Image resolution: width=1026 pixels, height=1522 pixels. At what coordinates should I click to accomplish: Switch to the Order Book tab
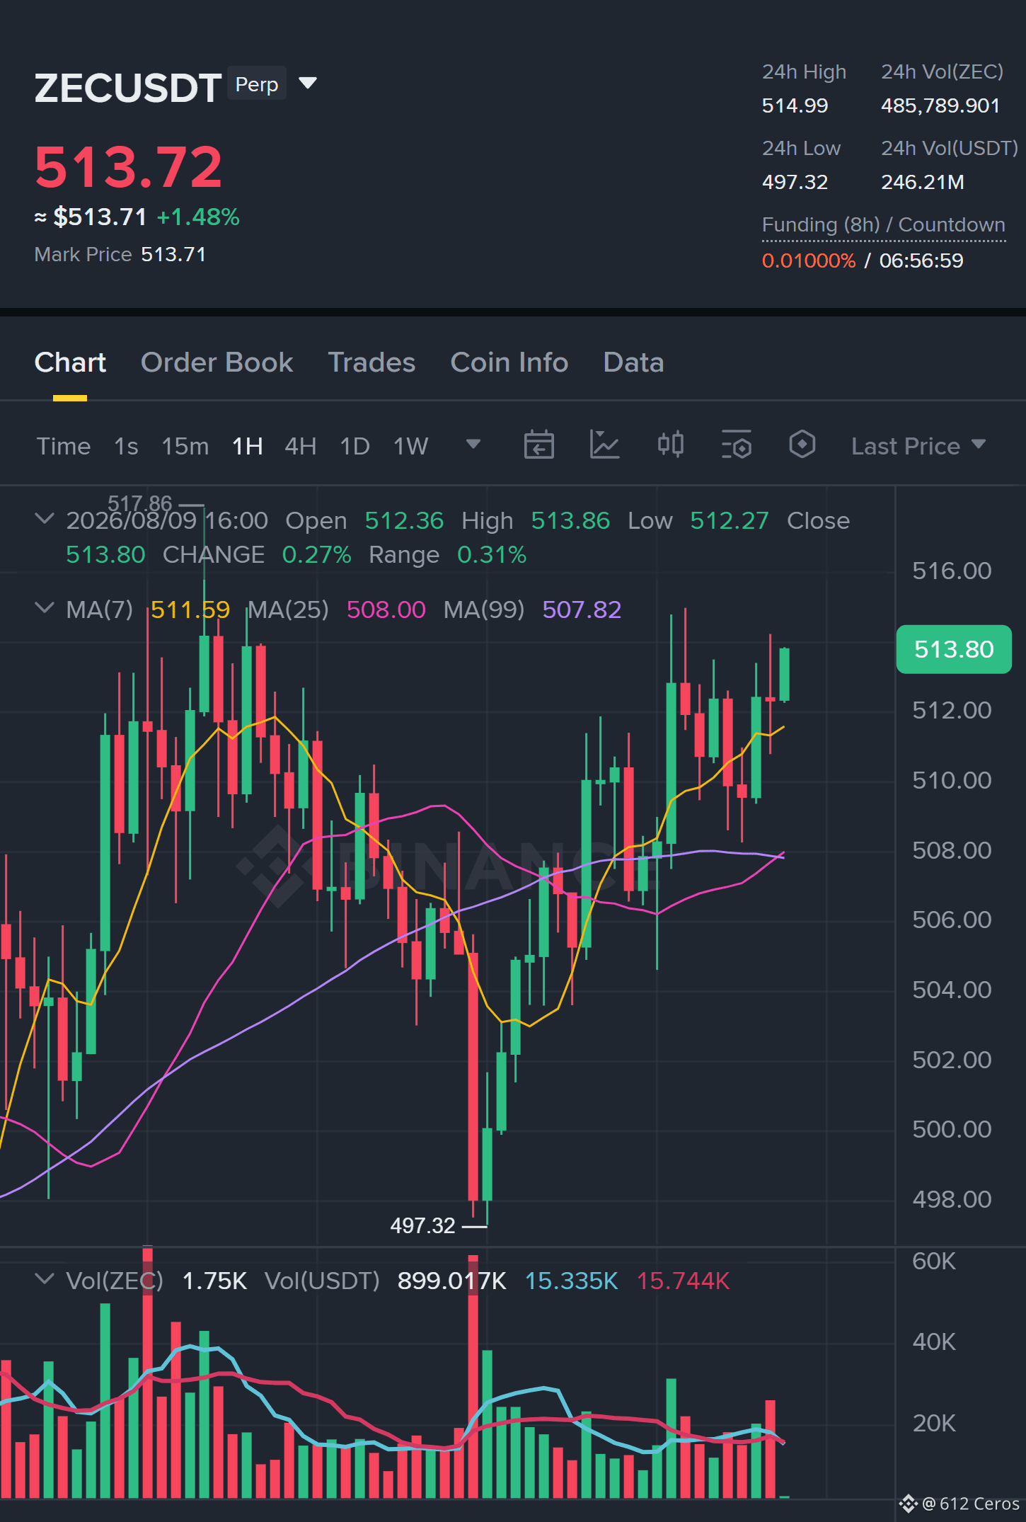coord(217,362)
